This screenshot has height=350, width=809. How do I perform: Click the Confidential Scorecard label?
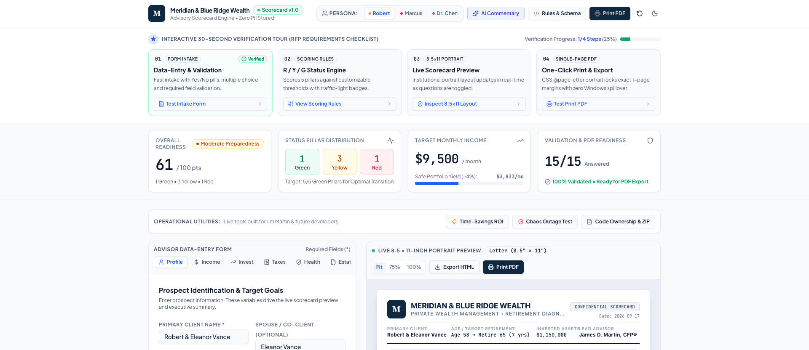[605, 307]
